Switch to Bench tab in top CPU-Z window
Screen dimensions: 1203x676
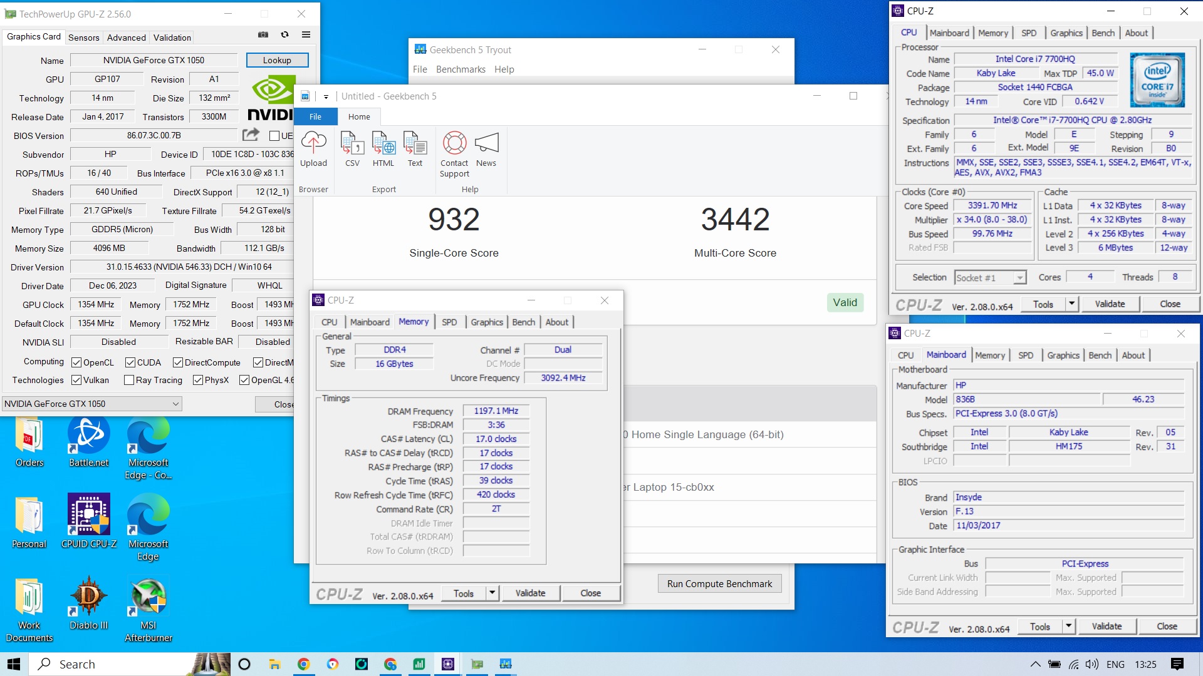coord(1103,33)
